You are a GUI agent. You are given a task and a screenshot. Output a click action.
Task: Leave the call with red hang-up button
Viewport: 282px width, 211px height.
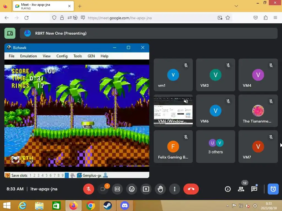191,189
